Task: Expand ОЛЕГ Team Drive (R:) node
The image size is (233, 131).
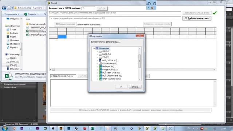Action: (97, 79)
